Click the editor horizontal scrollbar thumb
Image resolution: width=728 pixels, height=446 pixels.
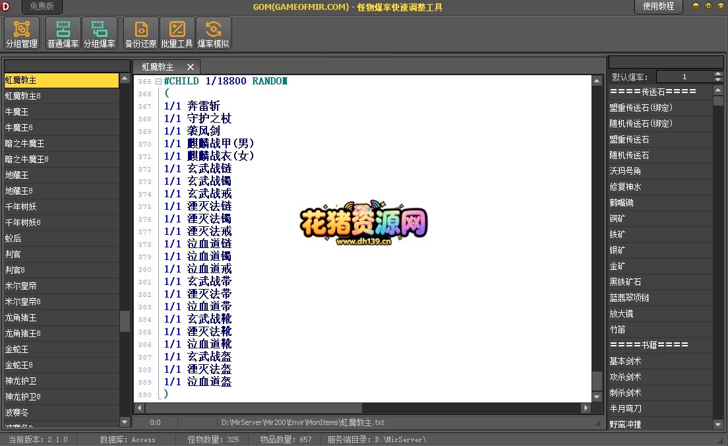pos(253,408)
